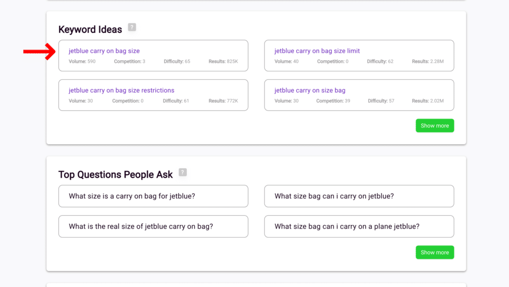The width and height of the screenshot is (509, 287).
Task: Click 'Results: 772K' value
Action: (x=223, y=101)
